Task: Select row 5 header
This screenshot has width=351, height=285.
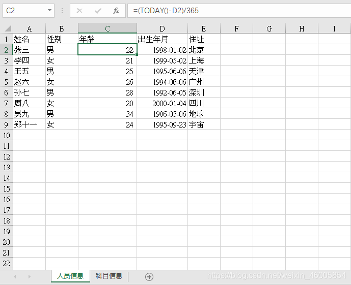Action: [6, 82]
